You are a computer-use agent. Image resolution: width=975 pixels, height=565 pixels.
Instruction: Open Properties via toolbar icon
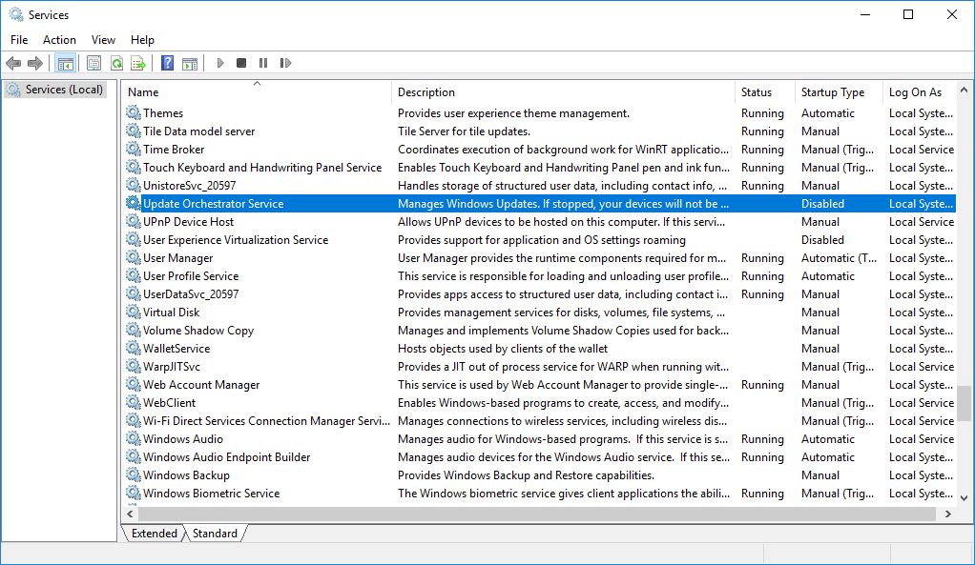pyautogui.click(x=93, y=63)
